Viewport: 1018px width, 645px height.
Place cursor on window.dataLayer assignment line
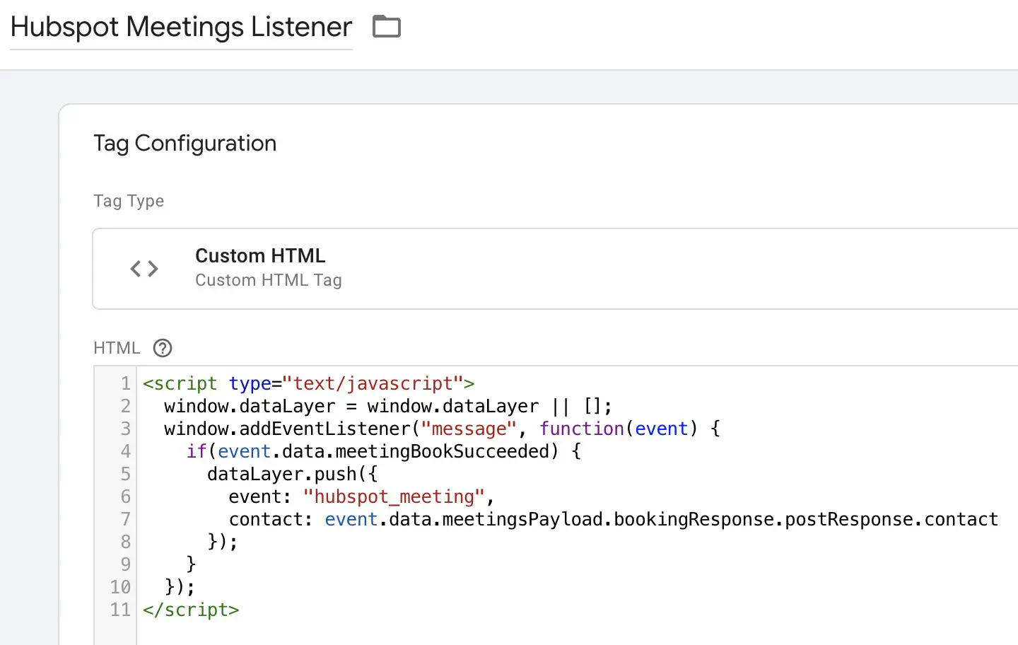coord(388,406)
